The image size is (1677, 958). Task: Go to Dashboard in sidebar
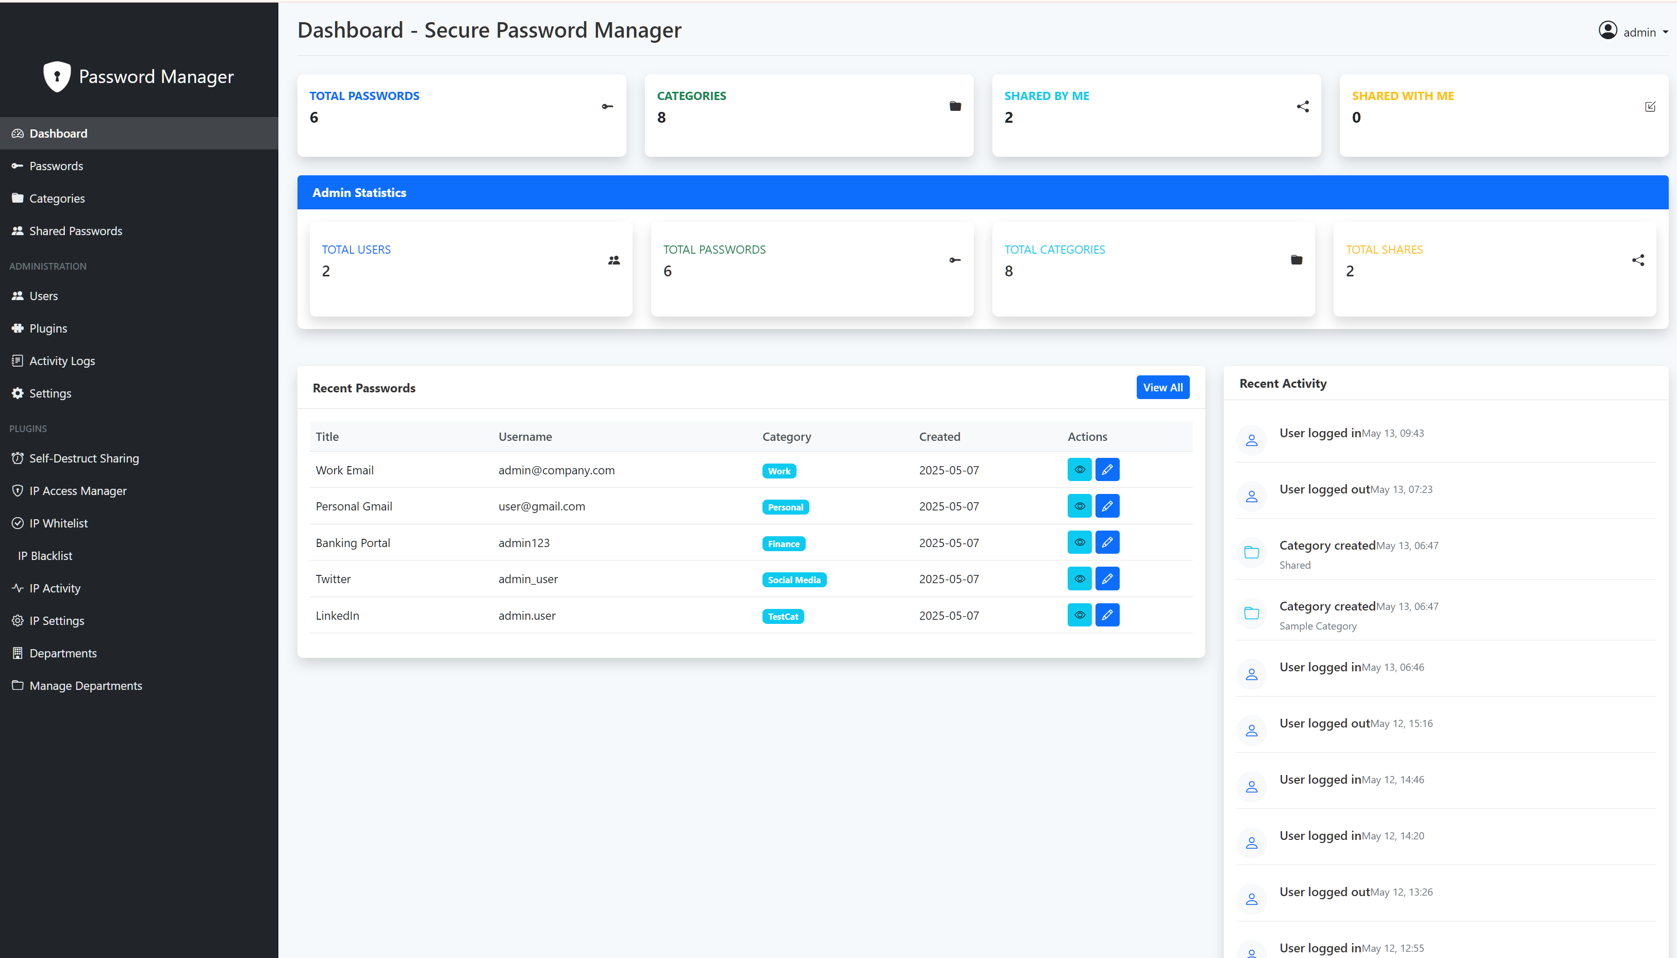(x=139, y=134)
